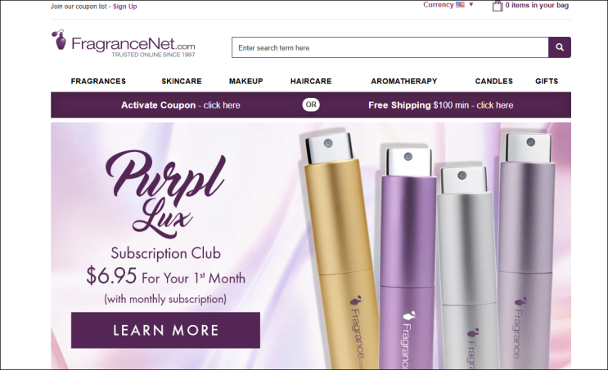Image resolution: width=608 pixels, height=370 pixels.
Task: Open the CANDLES menu
Action: [x=494, y=82]
